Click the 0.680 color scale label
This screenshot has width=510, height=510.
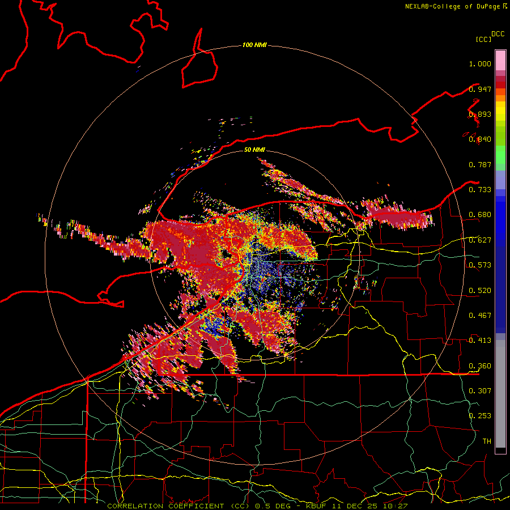point(480,215)
